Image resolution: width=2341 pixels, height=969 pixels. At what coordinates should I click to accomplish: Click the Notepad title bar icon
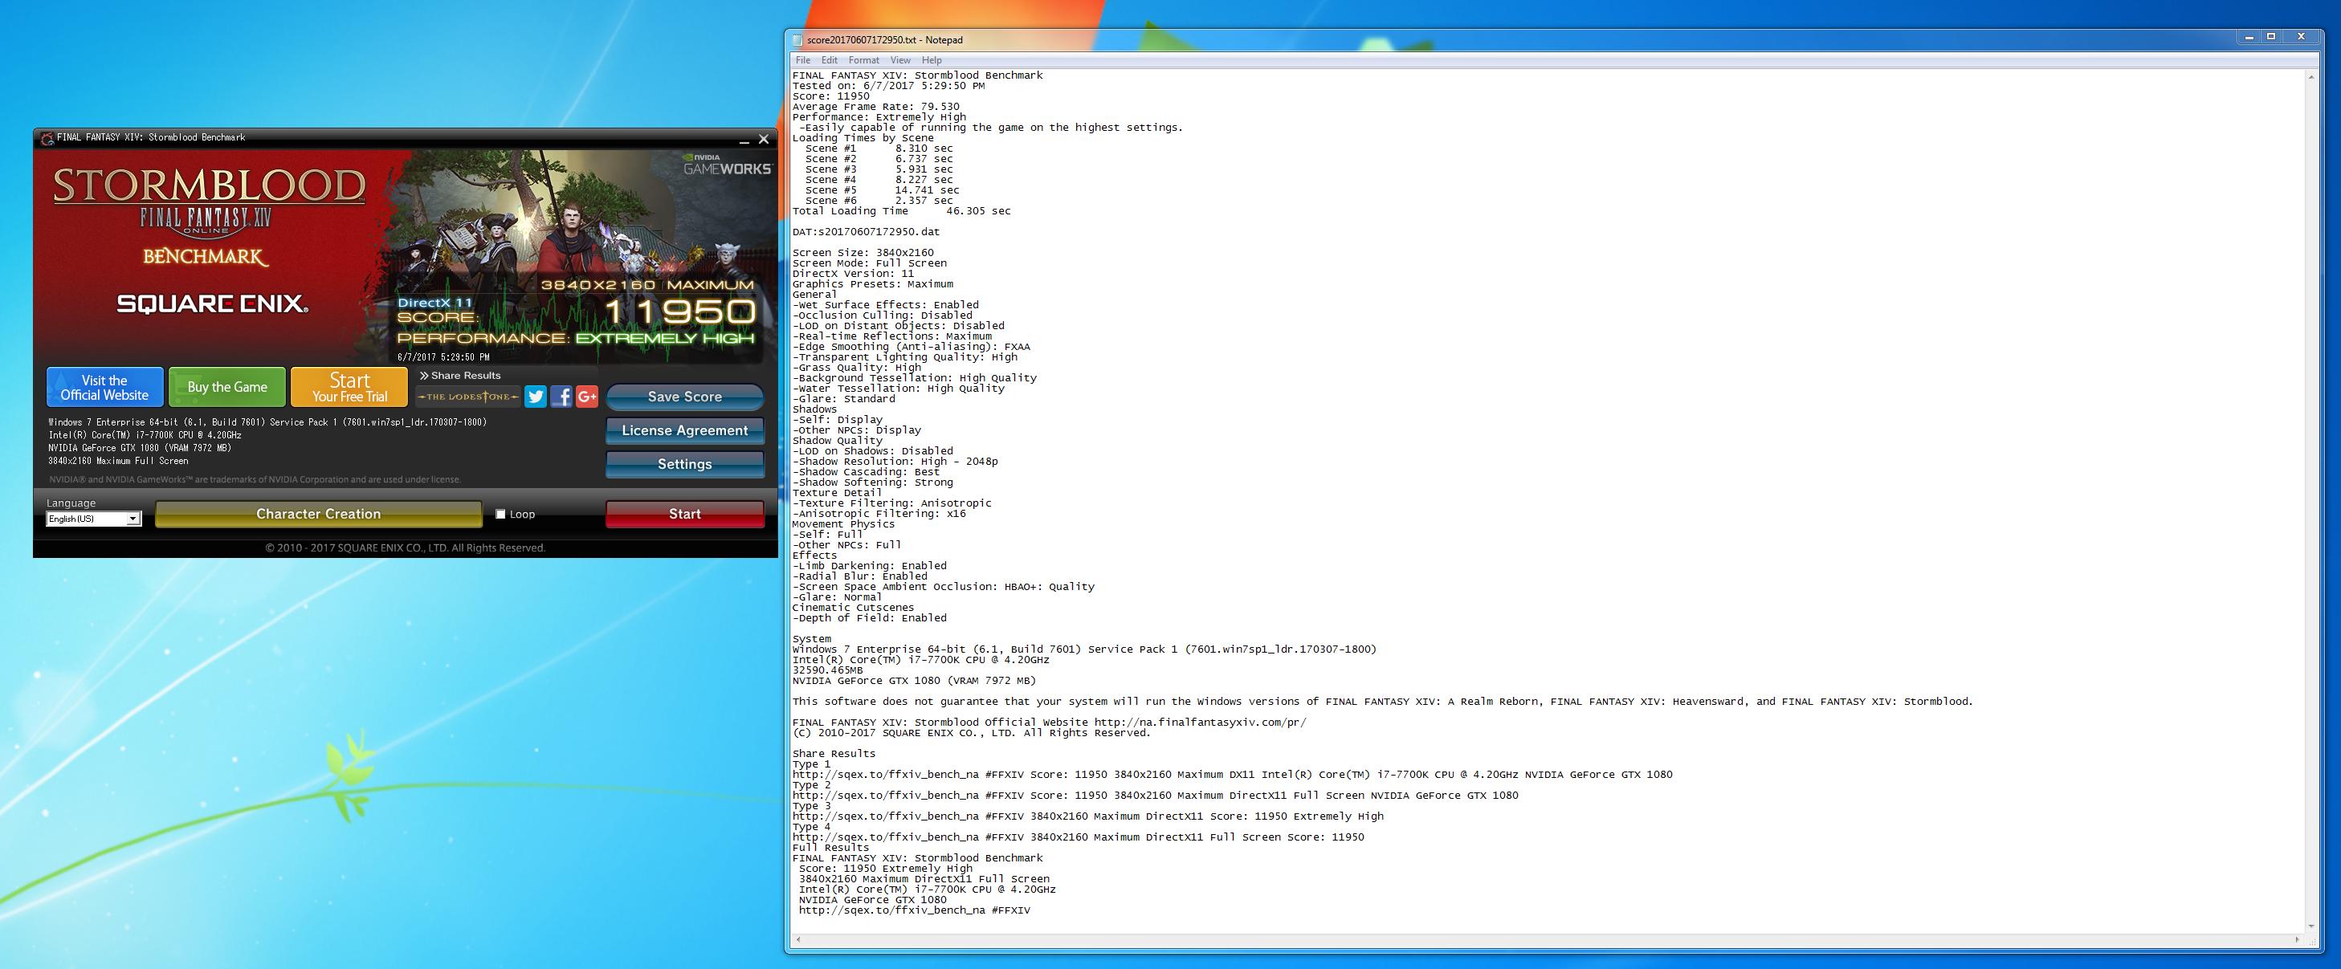[x=798, y=40]
